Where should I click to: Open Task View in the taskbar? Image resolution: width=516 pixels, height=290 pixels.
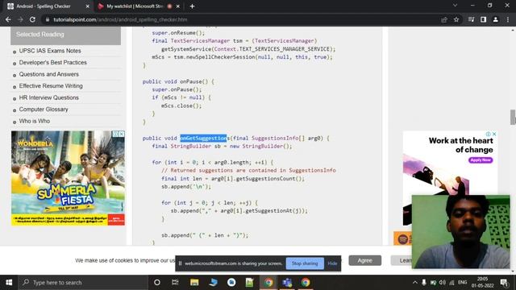coord(175,283)
